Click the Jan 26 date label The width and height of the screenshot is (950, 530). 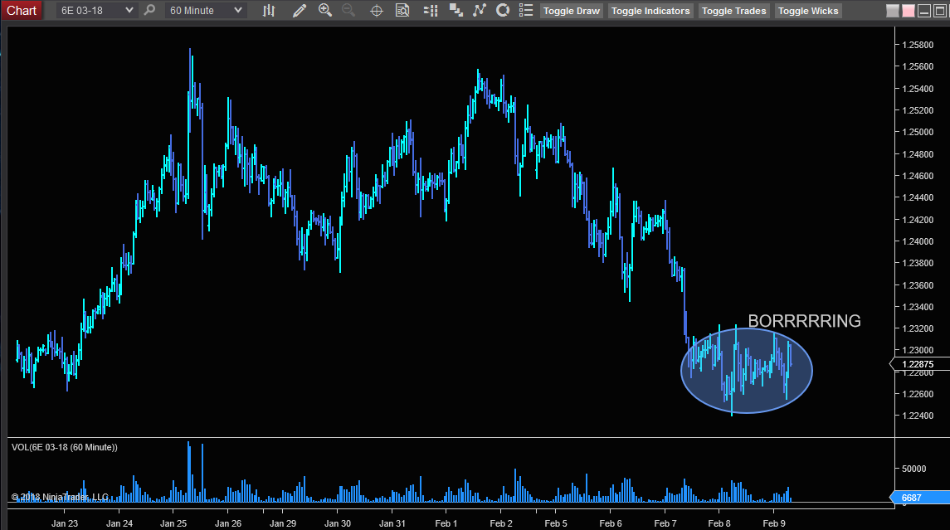(228, 523)
